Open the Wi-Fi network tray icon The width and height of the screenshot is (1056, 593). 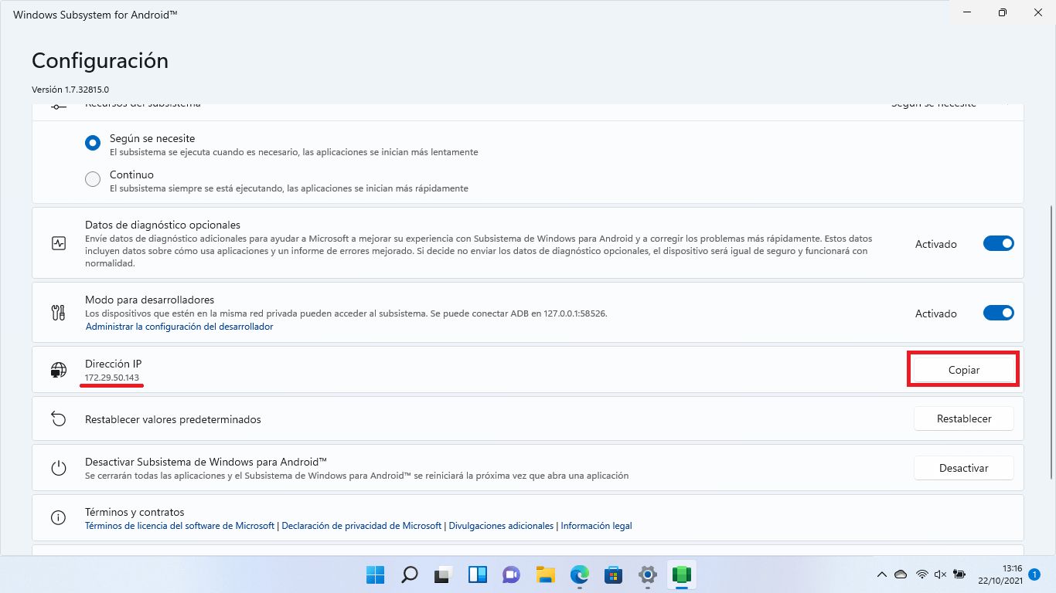pos(921,574)
